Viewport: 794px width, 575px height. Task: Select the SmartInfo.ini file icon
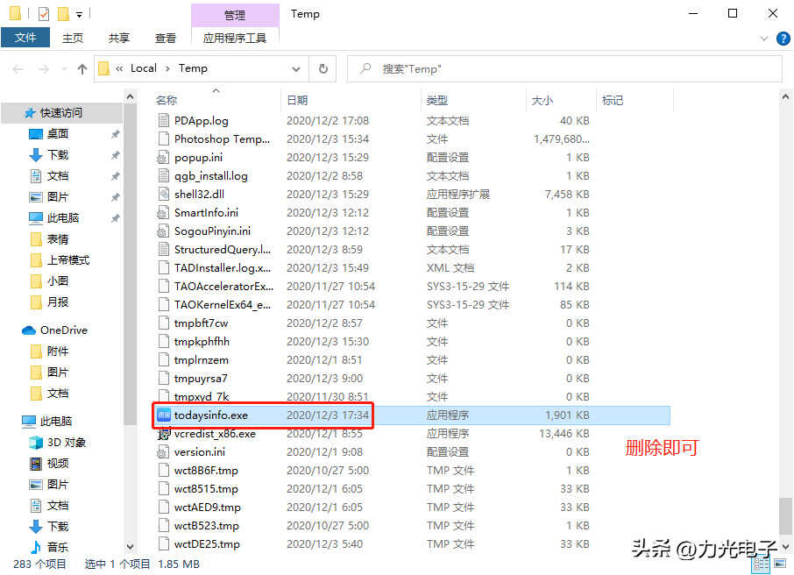[164, 213]
